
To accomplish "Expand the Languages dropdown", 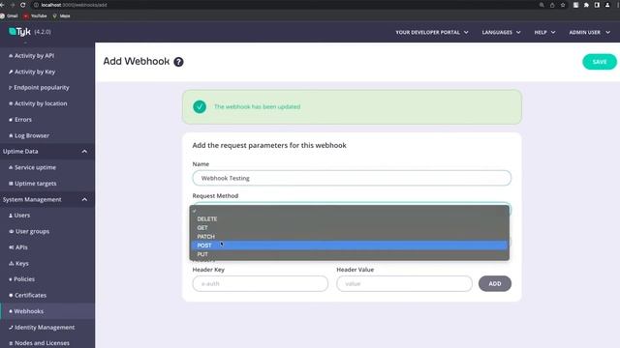I will click(x=501, y=32).
